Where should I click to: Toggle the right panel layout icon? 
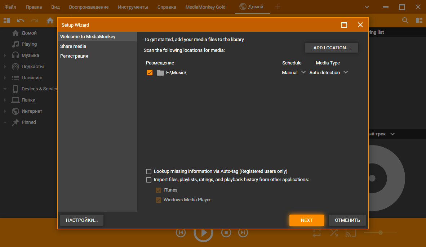(419, 21)
